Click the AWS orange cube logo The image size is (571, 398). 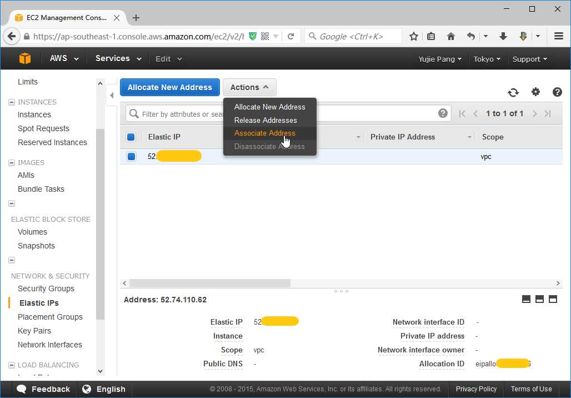25,58
